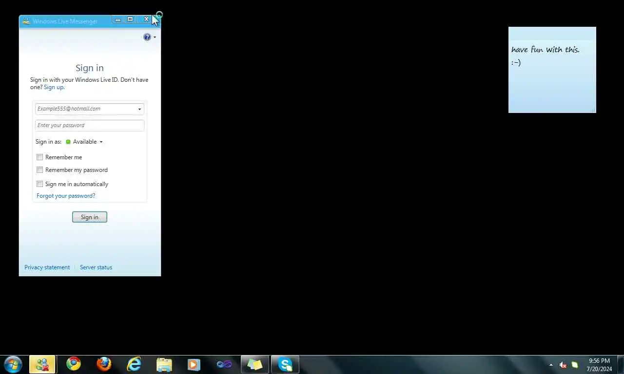
Task: Tick Sign me in automatically checkbox
Action: point(40,184)
